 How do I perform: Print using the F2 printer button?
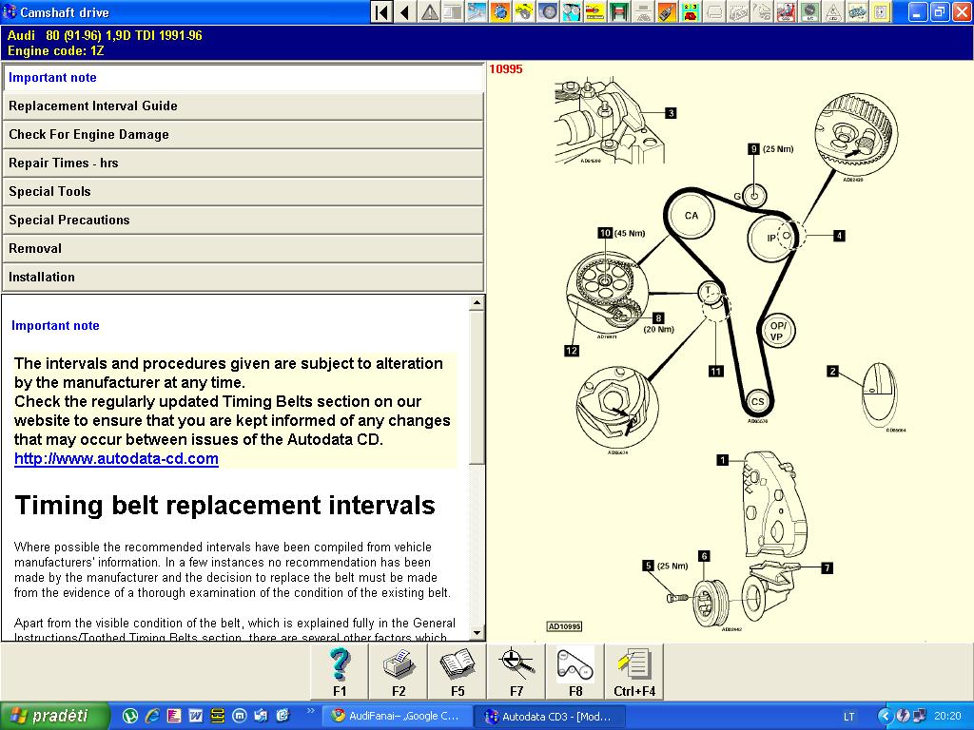click(399, 672)
